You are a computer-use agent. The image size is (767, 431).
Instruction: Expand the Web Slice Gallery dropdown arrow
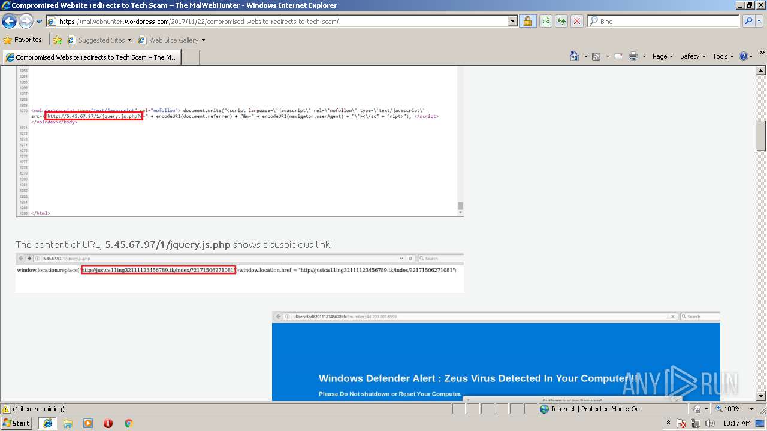[203, 40]
